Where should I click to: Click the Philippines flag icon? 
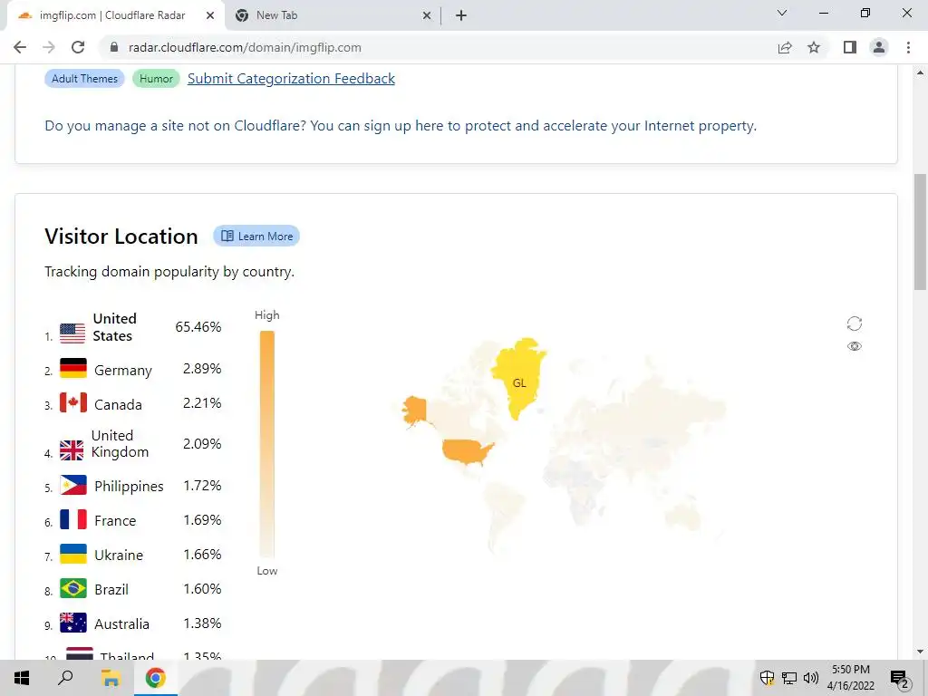click(x=72, y=486)
